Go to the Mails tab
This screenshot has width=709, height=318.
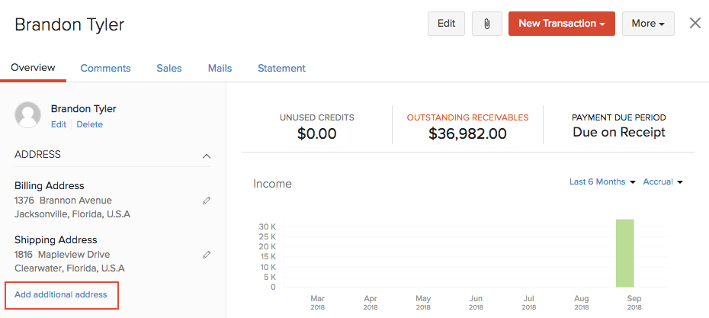pos(220,68)
